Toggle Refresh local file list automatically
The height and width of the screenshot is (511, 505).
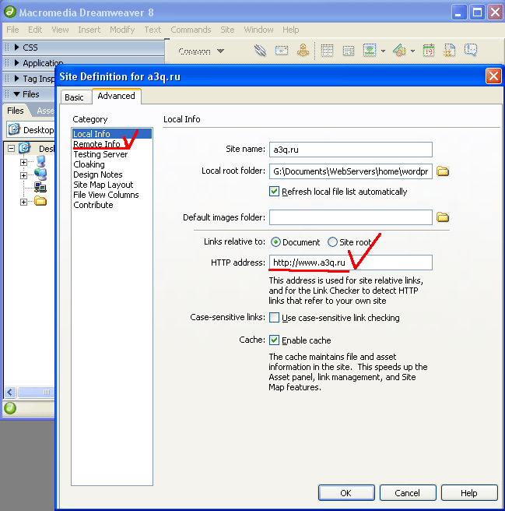coord(274,192)
